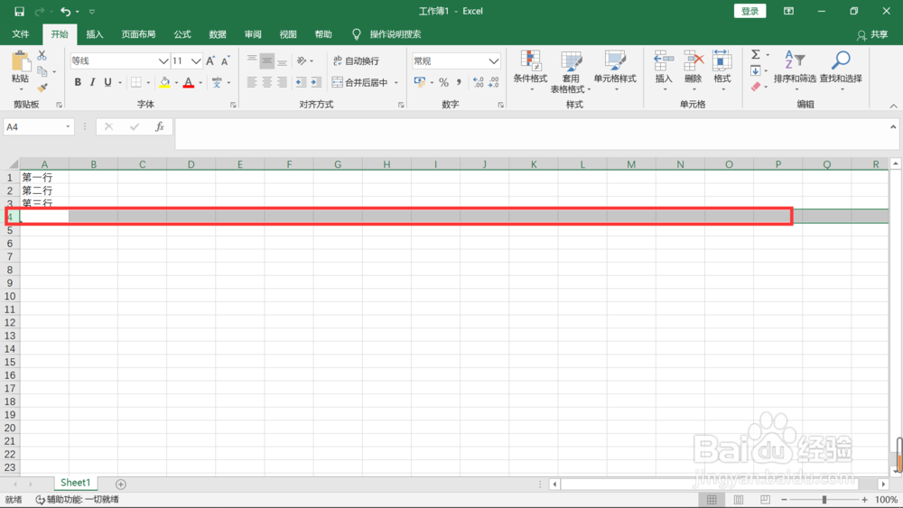The image size is (903, 508).
Task: Click the Undo arrow icon
Action: [x=66, y=12]
